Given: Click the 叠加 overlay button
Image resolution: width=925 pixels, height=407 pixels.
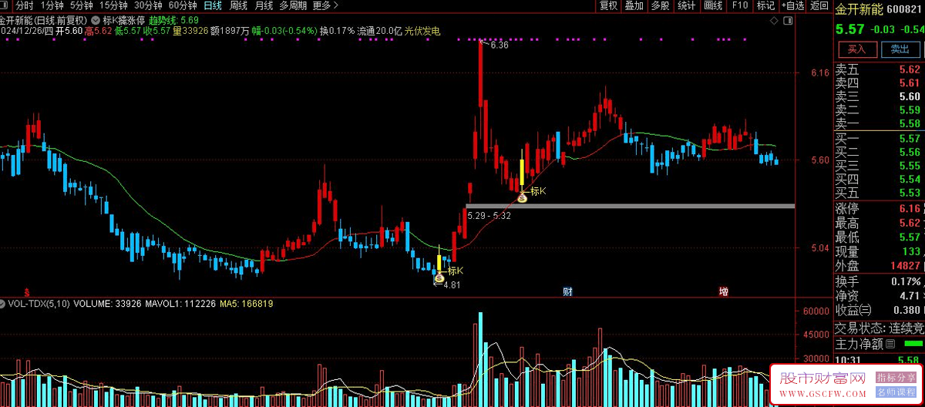Looking at the screenshot, I should coord(634,5).
